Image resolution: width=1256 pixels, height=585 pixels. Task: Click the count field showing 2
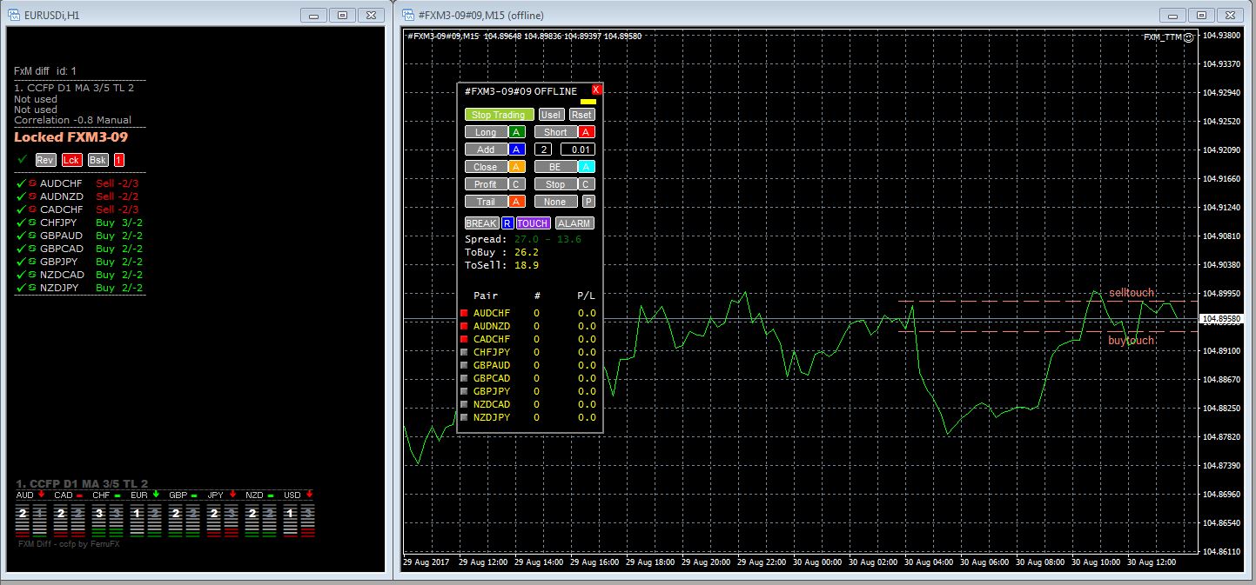(x=543, y=150)
